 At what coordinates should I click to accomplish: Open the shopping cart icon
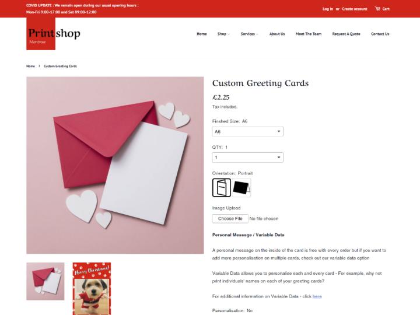pyautogui.click(x=377, y=9)
